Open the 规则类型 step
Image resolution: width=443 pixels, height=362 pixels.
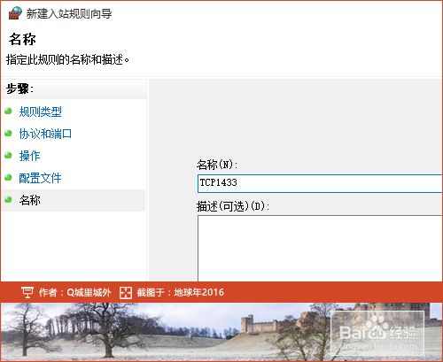point(40,112)
